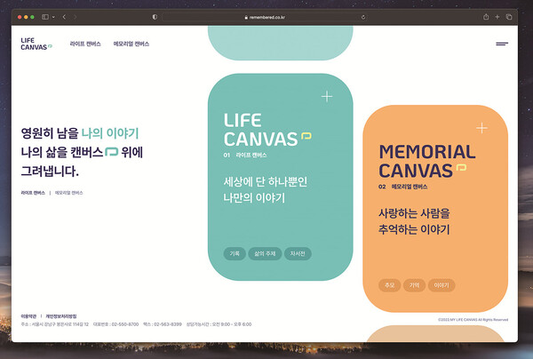Viewport: 533px width, 359px height.
Task: Click the Safari share icon
Action: (486, 17)
